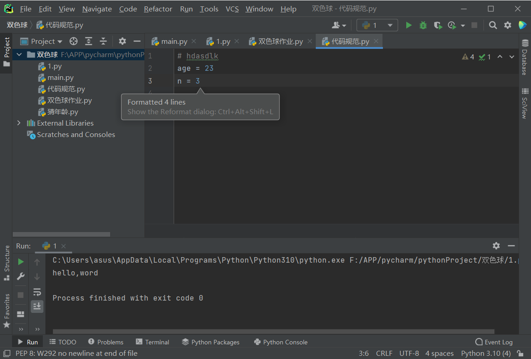Minimize the Run tool window
531x359 pixels.
pos(511,246)
